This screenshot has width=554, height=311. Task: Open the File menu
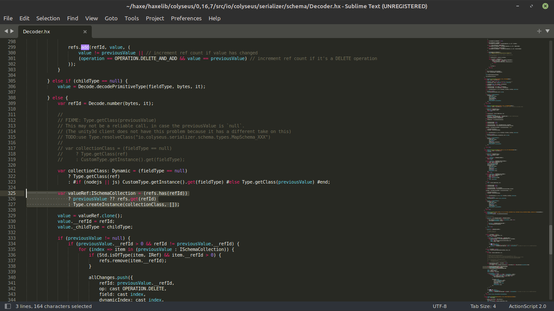8,18
